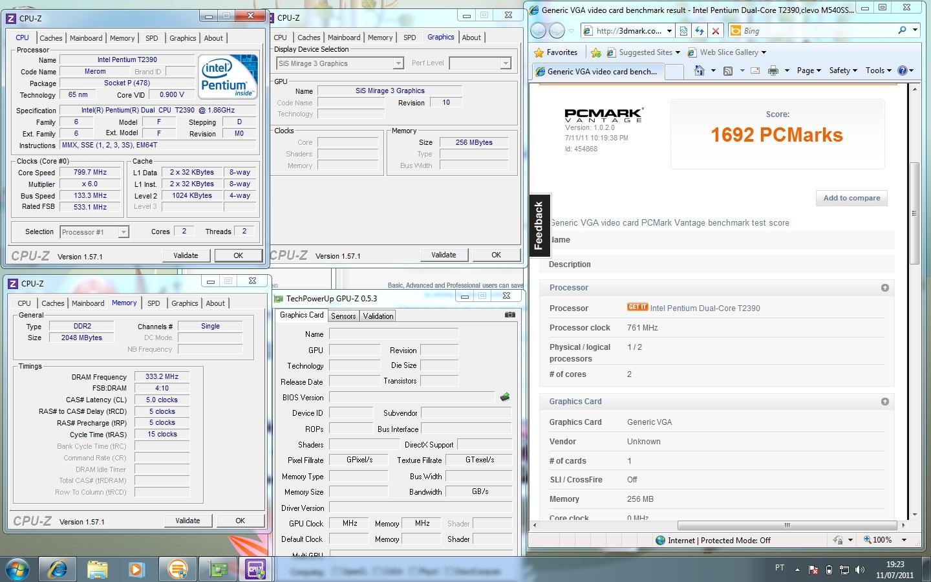This screenshot has height=582, width=931.
Task: Click the Read Mail envelope icon
Action: [x=754, y=70]
